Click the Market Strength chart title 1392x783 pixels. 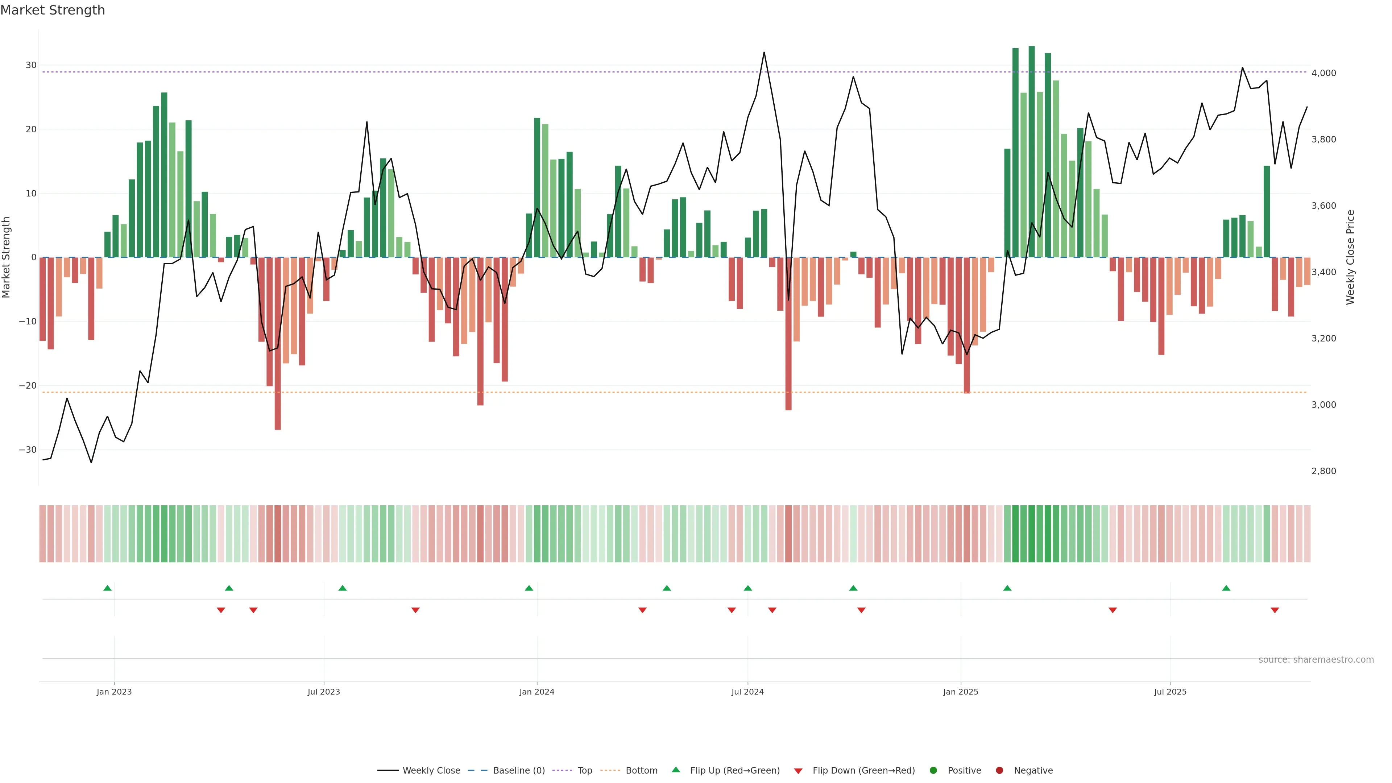pyautogui.click(x=53, y=10)
